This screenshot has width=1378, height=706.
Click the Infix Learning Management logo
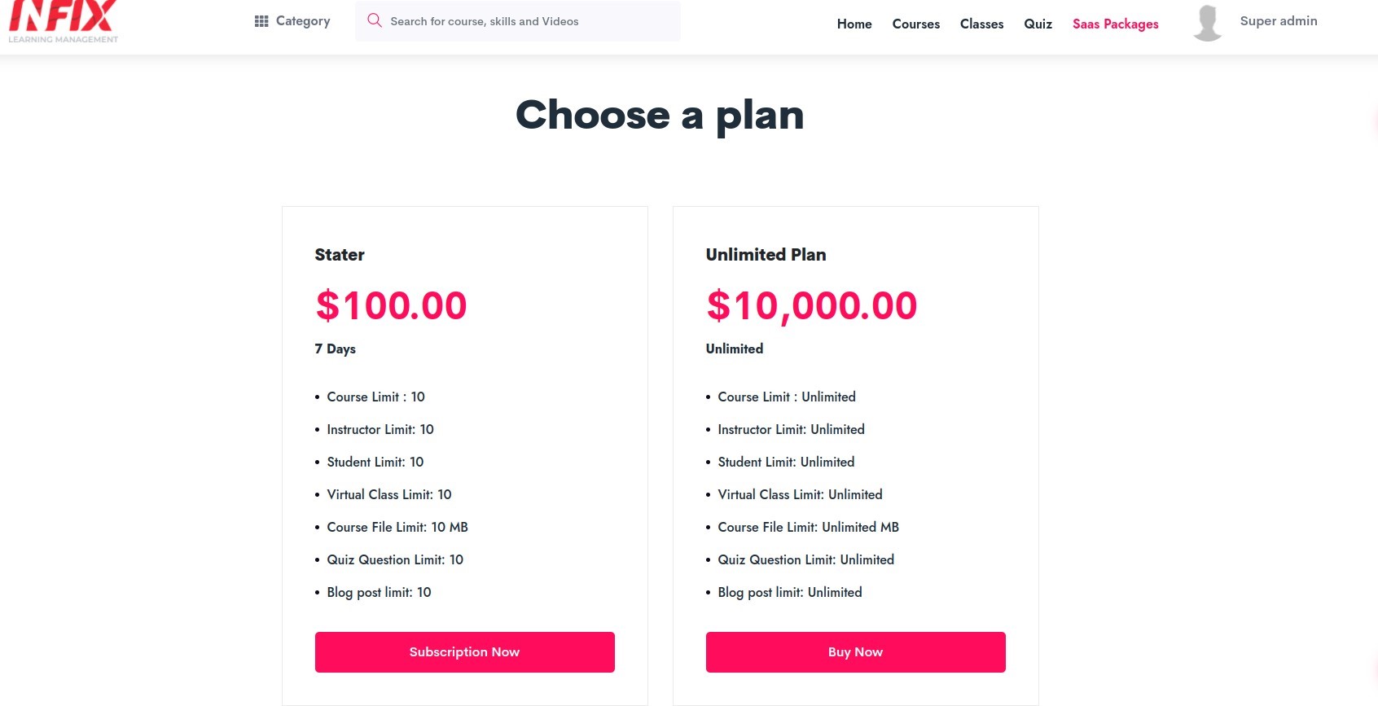click(x=63, y=21)
